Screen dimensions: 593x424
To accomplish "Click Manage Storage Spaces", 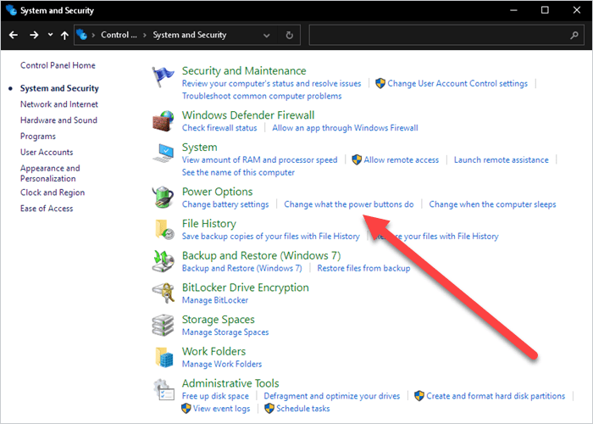I will 225,332.
